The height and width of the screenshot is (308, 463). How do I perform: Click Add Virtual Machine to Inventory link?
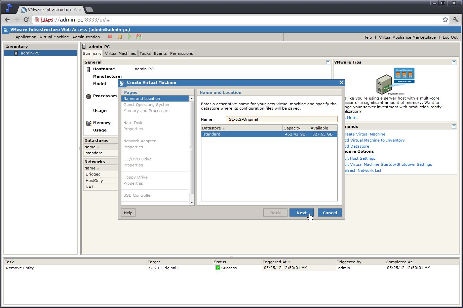[x=375, y=140]
